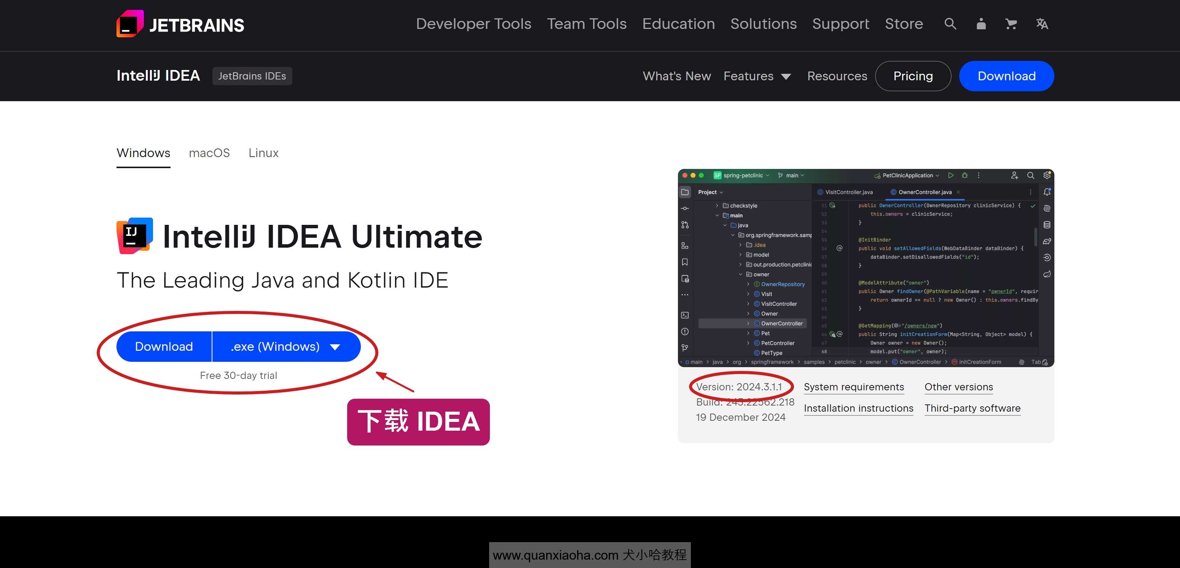Image resolution: width=1180 pixels, height=568 pixels.
Task: Open the Other versions link
Action: click(959, 387)
